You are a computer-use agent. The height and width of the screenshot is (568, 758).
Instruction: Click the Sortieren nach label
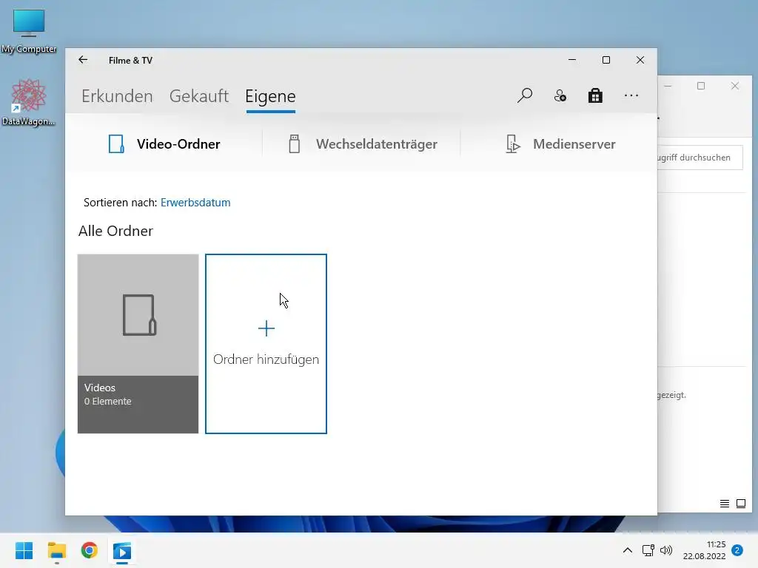point(121,203)
